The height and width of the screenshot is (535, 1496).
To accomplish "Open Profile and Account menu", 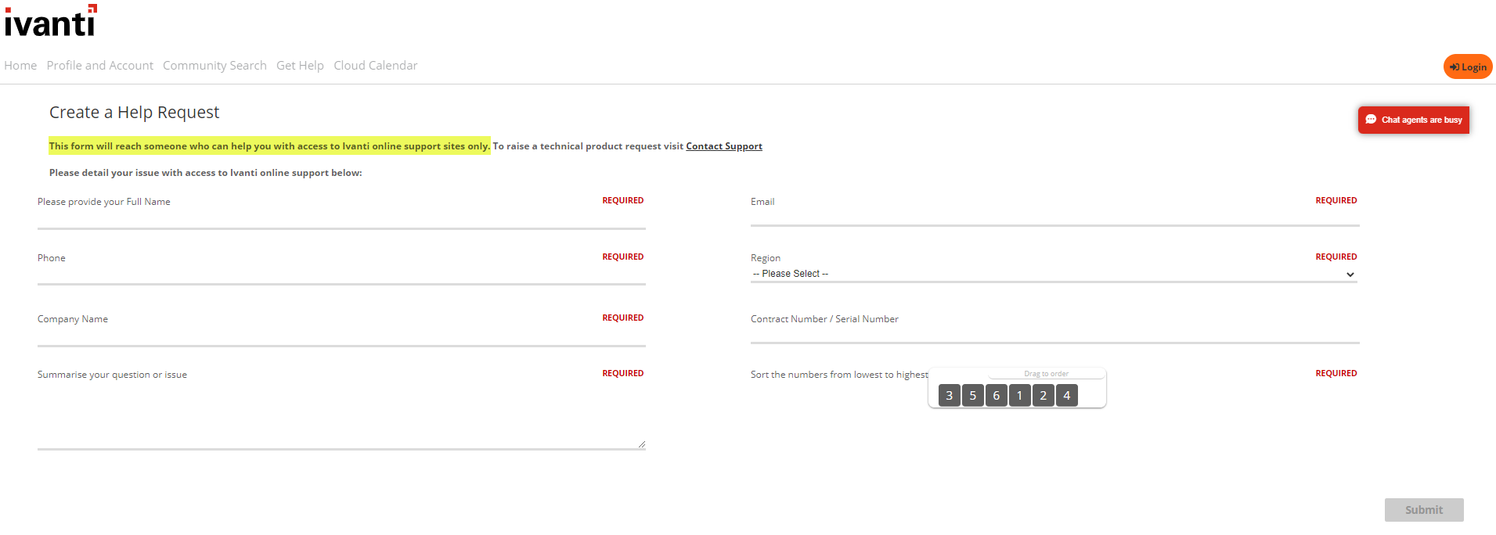I will click(x=99, y=66).
